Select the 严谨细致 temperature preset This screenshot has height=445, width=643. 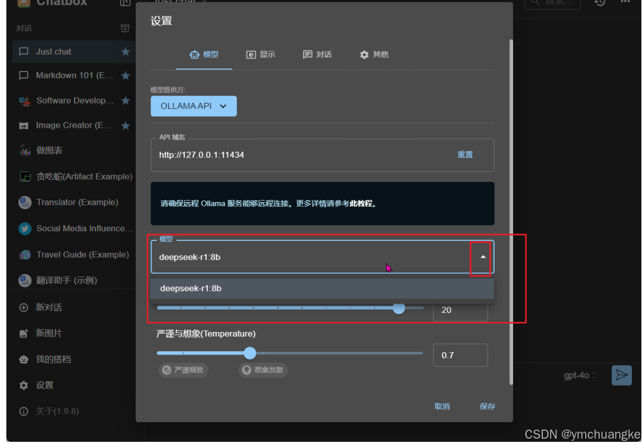183,370
